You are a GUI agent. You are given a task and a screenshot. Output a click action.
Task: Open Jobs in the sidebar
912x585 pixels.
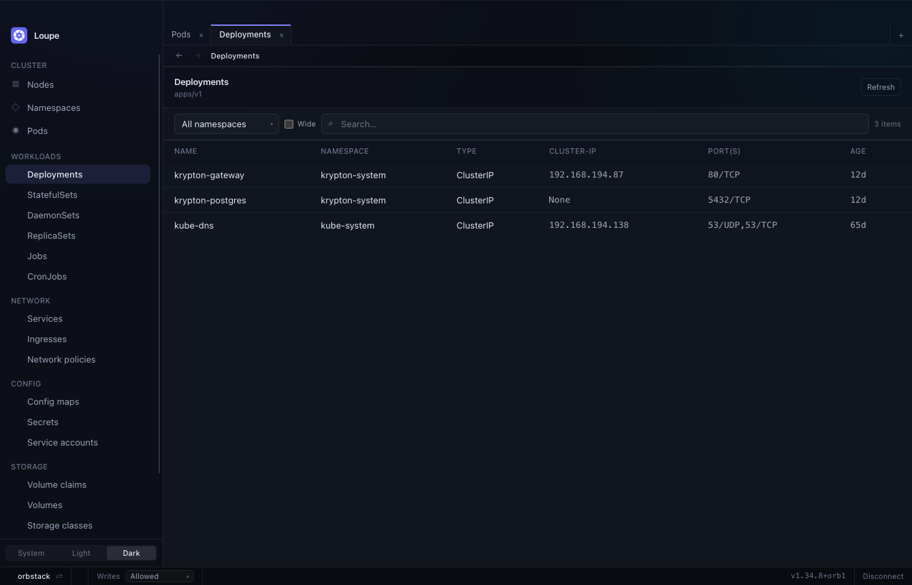coord(78,256)
